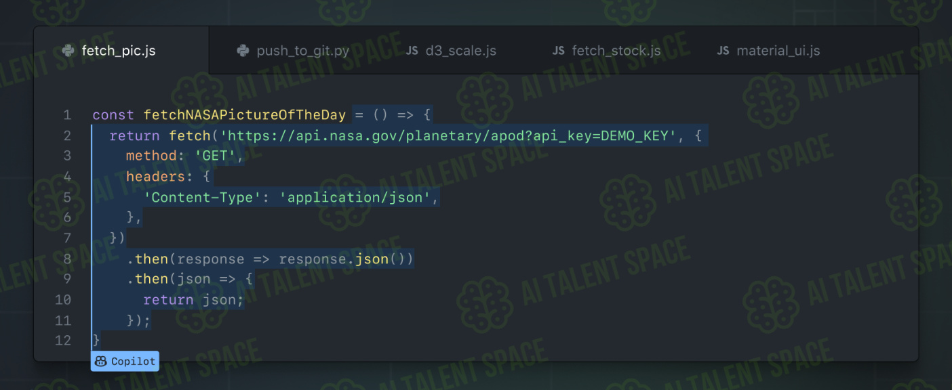The image size is (952, 390).
Task: Select line number 8 in the gutter
Action: [67, 259]
